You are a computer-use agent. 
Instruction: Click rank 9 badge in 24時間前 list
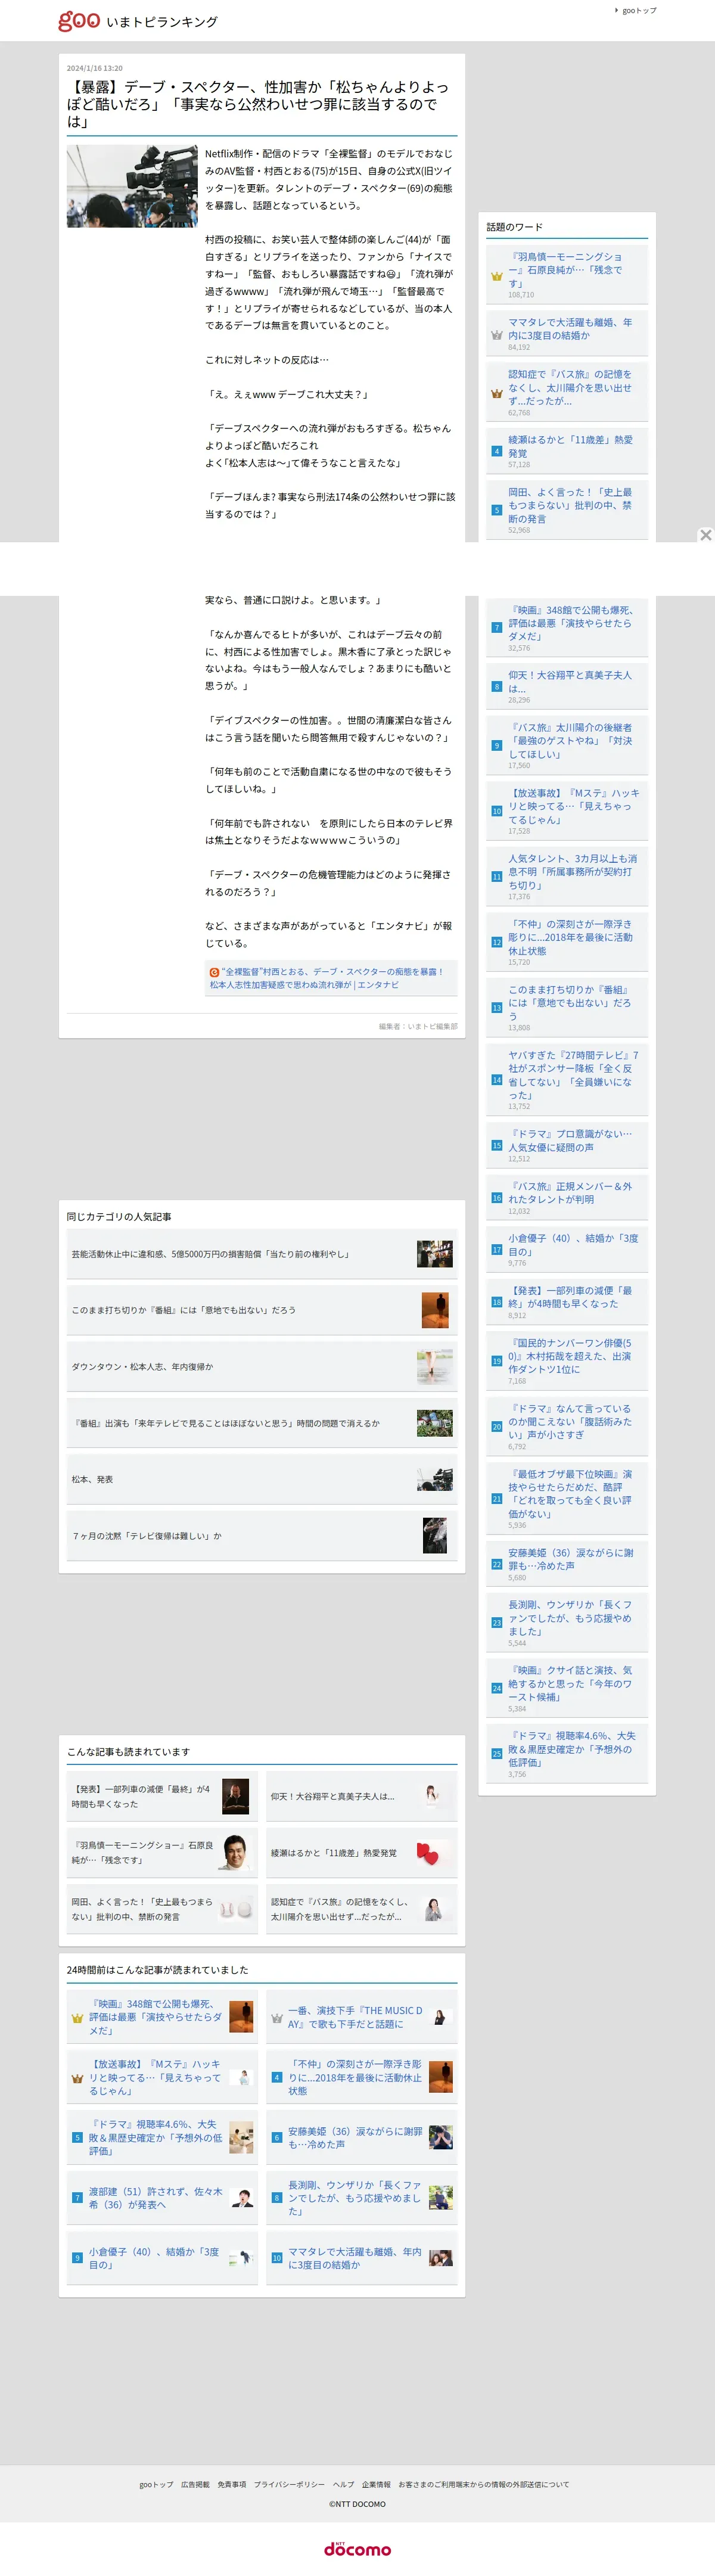pyautogui.click(x=77, y=2258)
